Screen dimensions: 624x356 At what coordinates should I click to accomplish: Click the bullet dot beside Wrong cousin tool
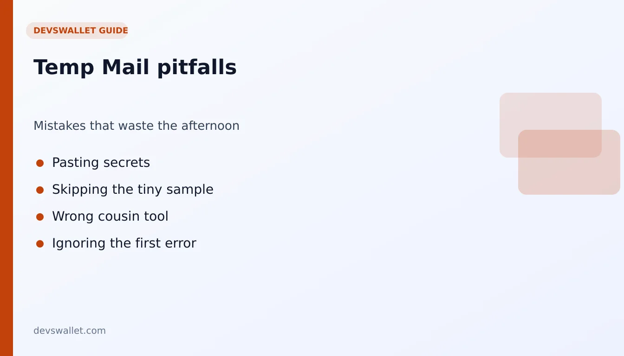pos(40,217)
